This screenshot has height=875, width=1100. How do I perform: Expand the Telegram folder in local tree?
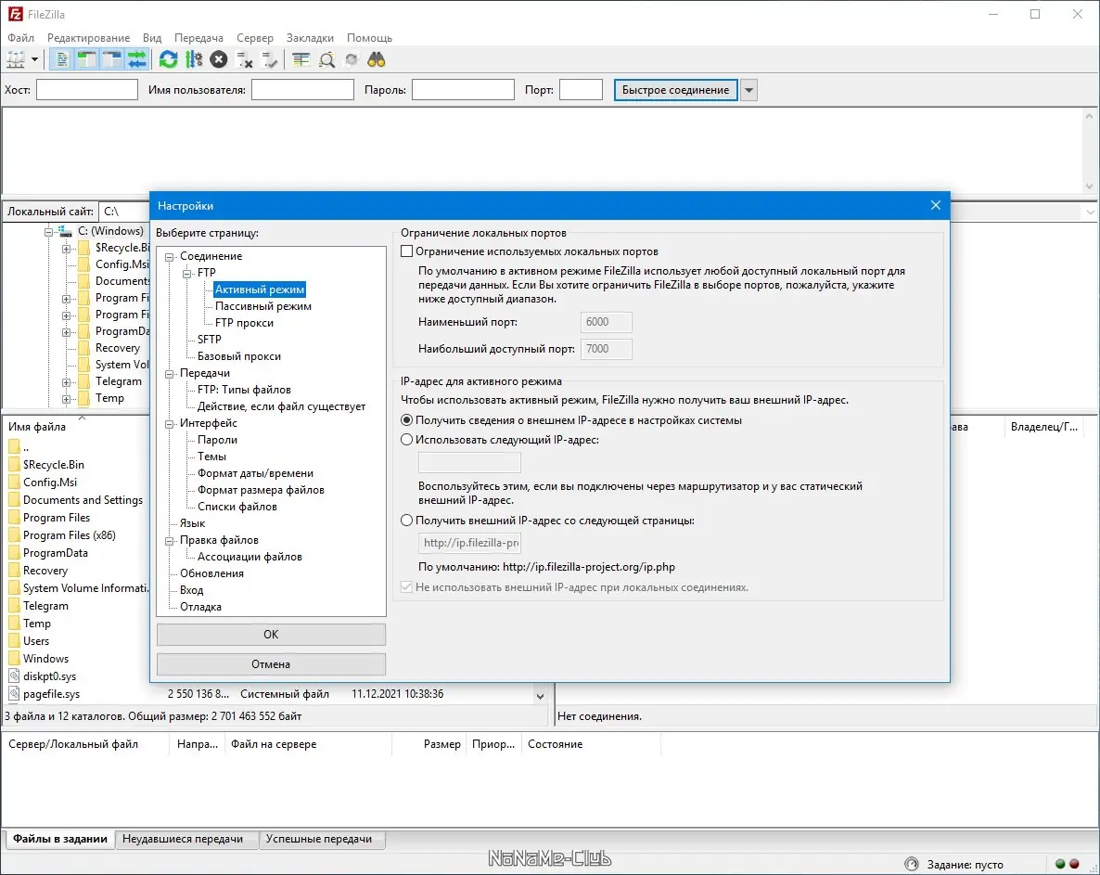pos(66,382)
